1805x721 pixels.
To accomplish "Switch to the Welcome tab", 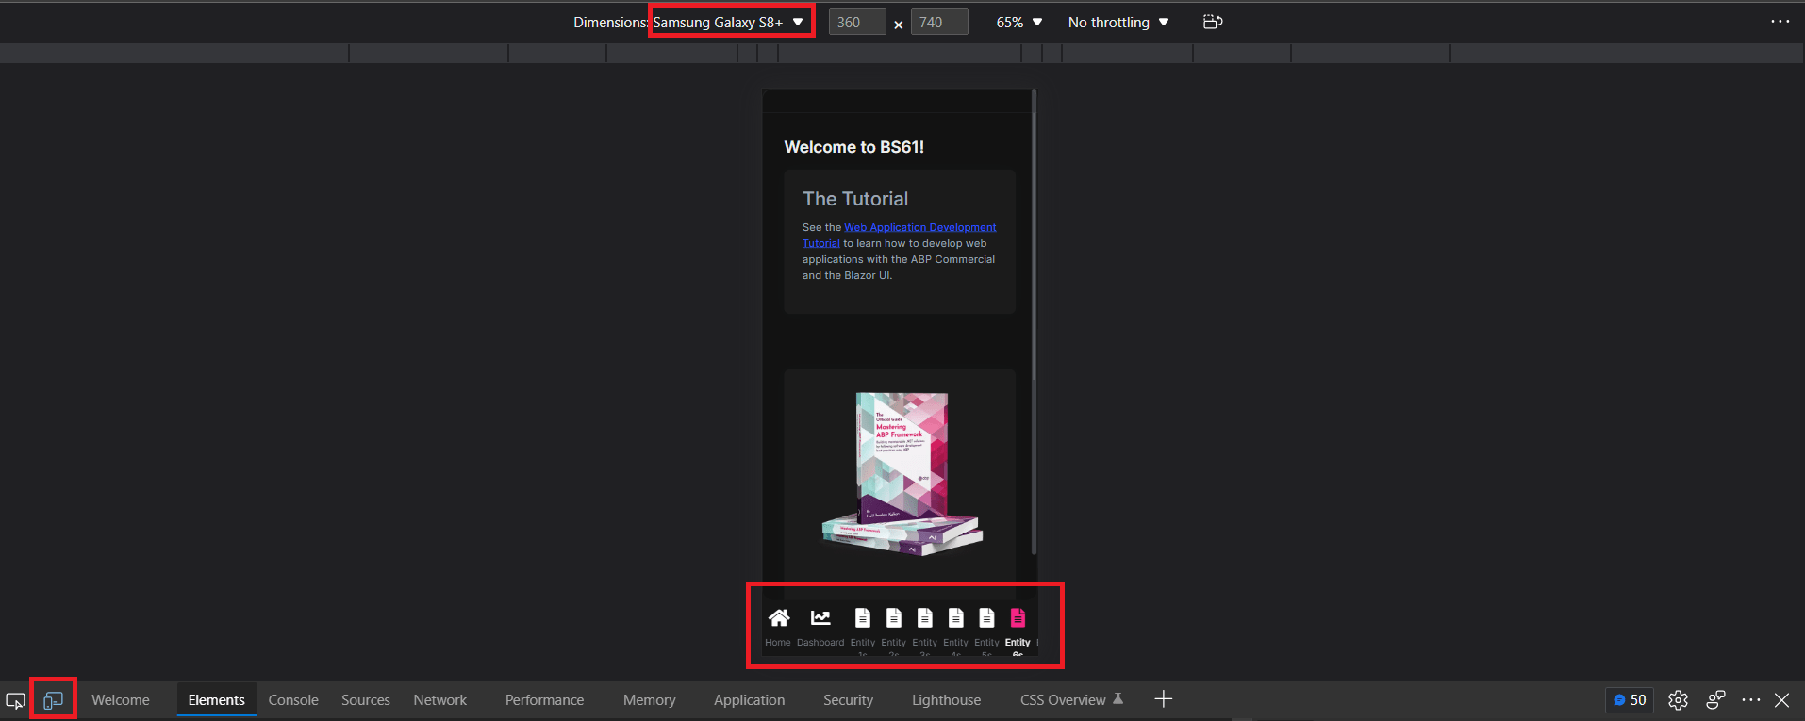I will [x=121, y=700].
